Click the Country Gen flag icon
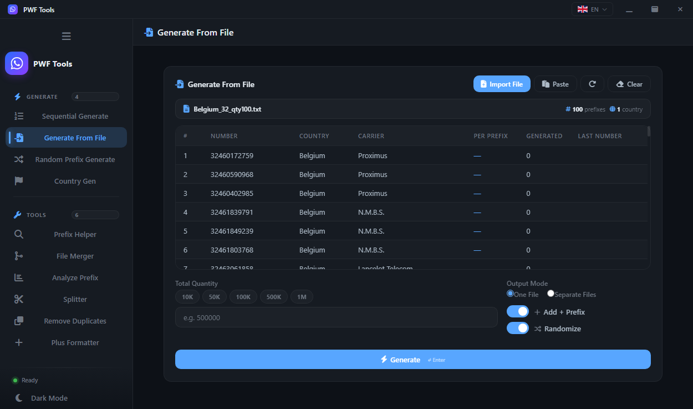The image size is (693, 409). click(19, 181)
